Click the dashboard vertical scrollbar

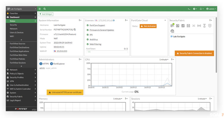(x=216, y=45)
